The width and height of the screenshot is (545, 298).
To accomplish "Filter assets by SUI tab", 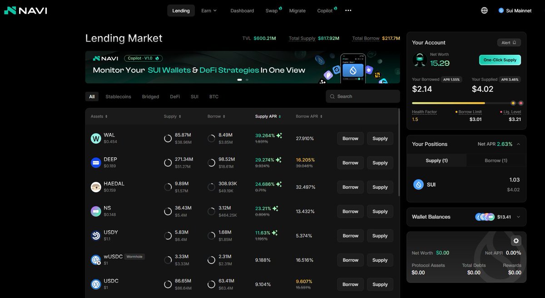I will click(194, 97).
